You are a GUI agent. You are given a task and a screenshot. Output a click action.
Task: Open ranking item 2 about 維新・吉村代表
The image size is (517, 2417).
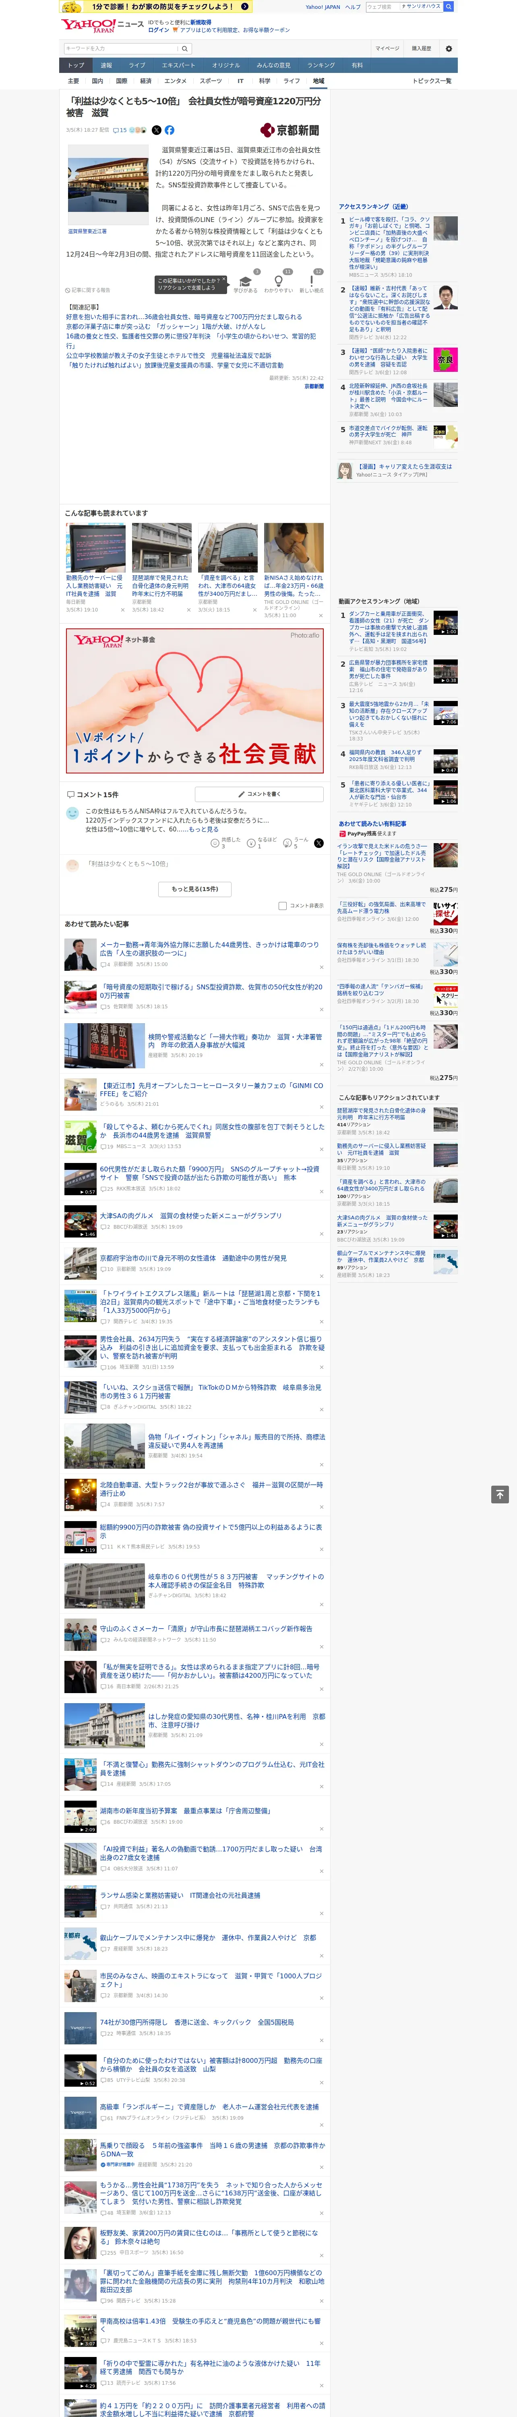click(399, 313)
